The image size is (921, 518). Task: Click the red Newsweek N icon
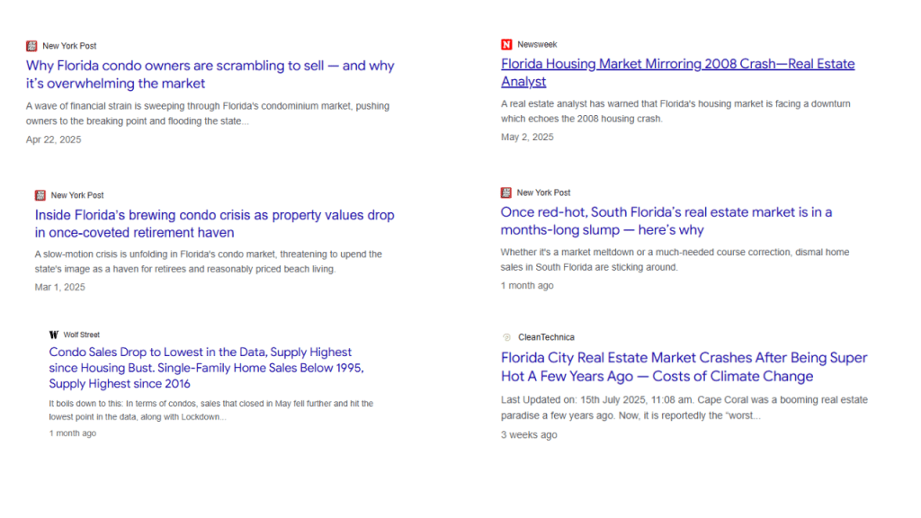[505, 42]
